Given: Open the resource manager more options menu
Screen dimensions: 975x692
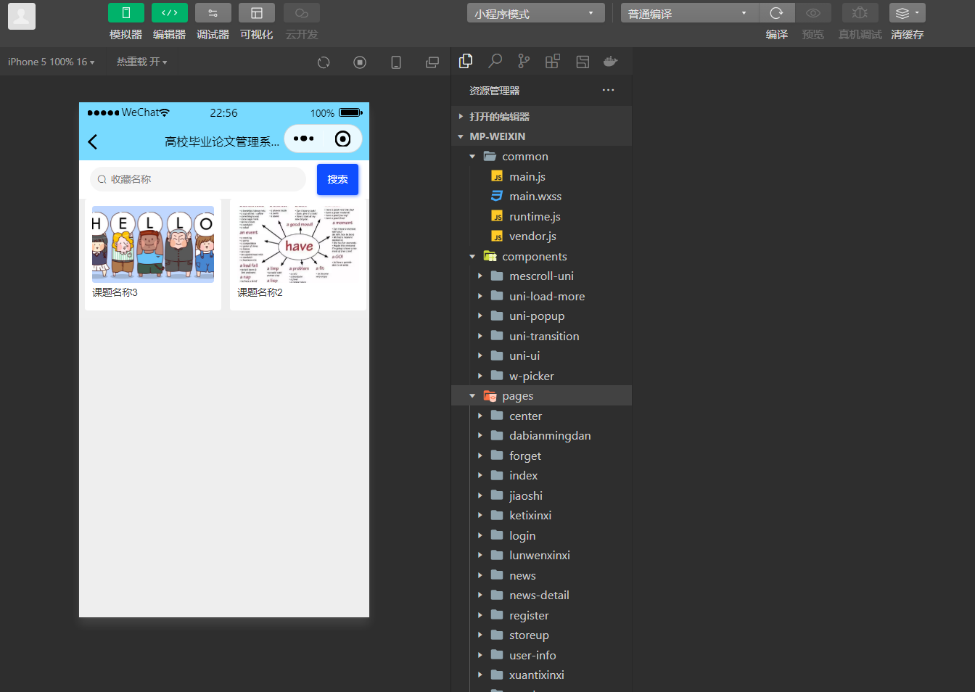Looking at the screenshot, I should click(608, 91).
